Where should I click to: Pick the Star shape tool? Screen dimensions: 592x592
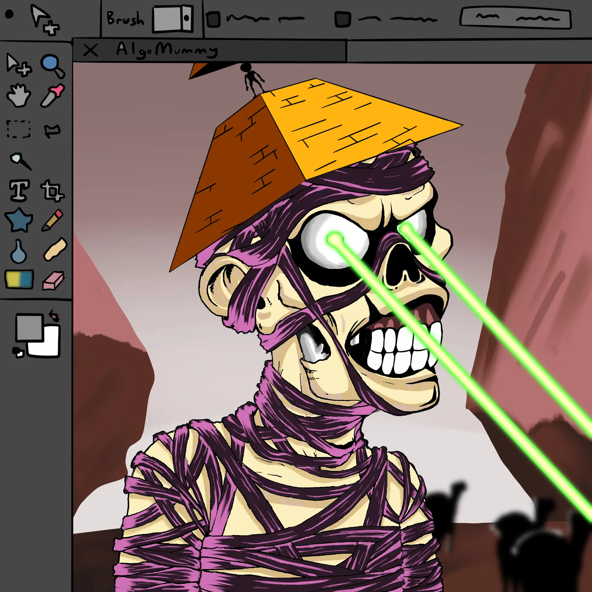point(19,219)
